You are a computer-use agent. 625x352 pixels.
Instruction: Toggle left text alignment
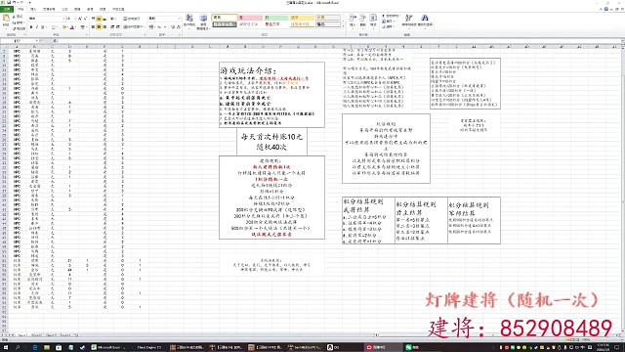94,27
